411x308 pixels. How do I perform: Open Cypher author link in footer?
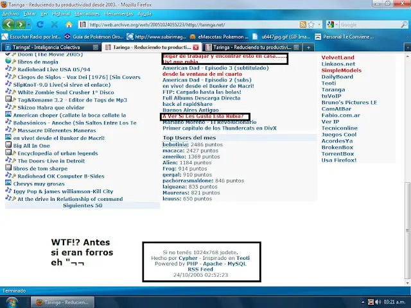click(x=188, y=258)
